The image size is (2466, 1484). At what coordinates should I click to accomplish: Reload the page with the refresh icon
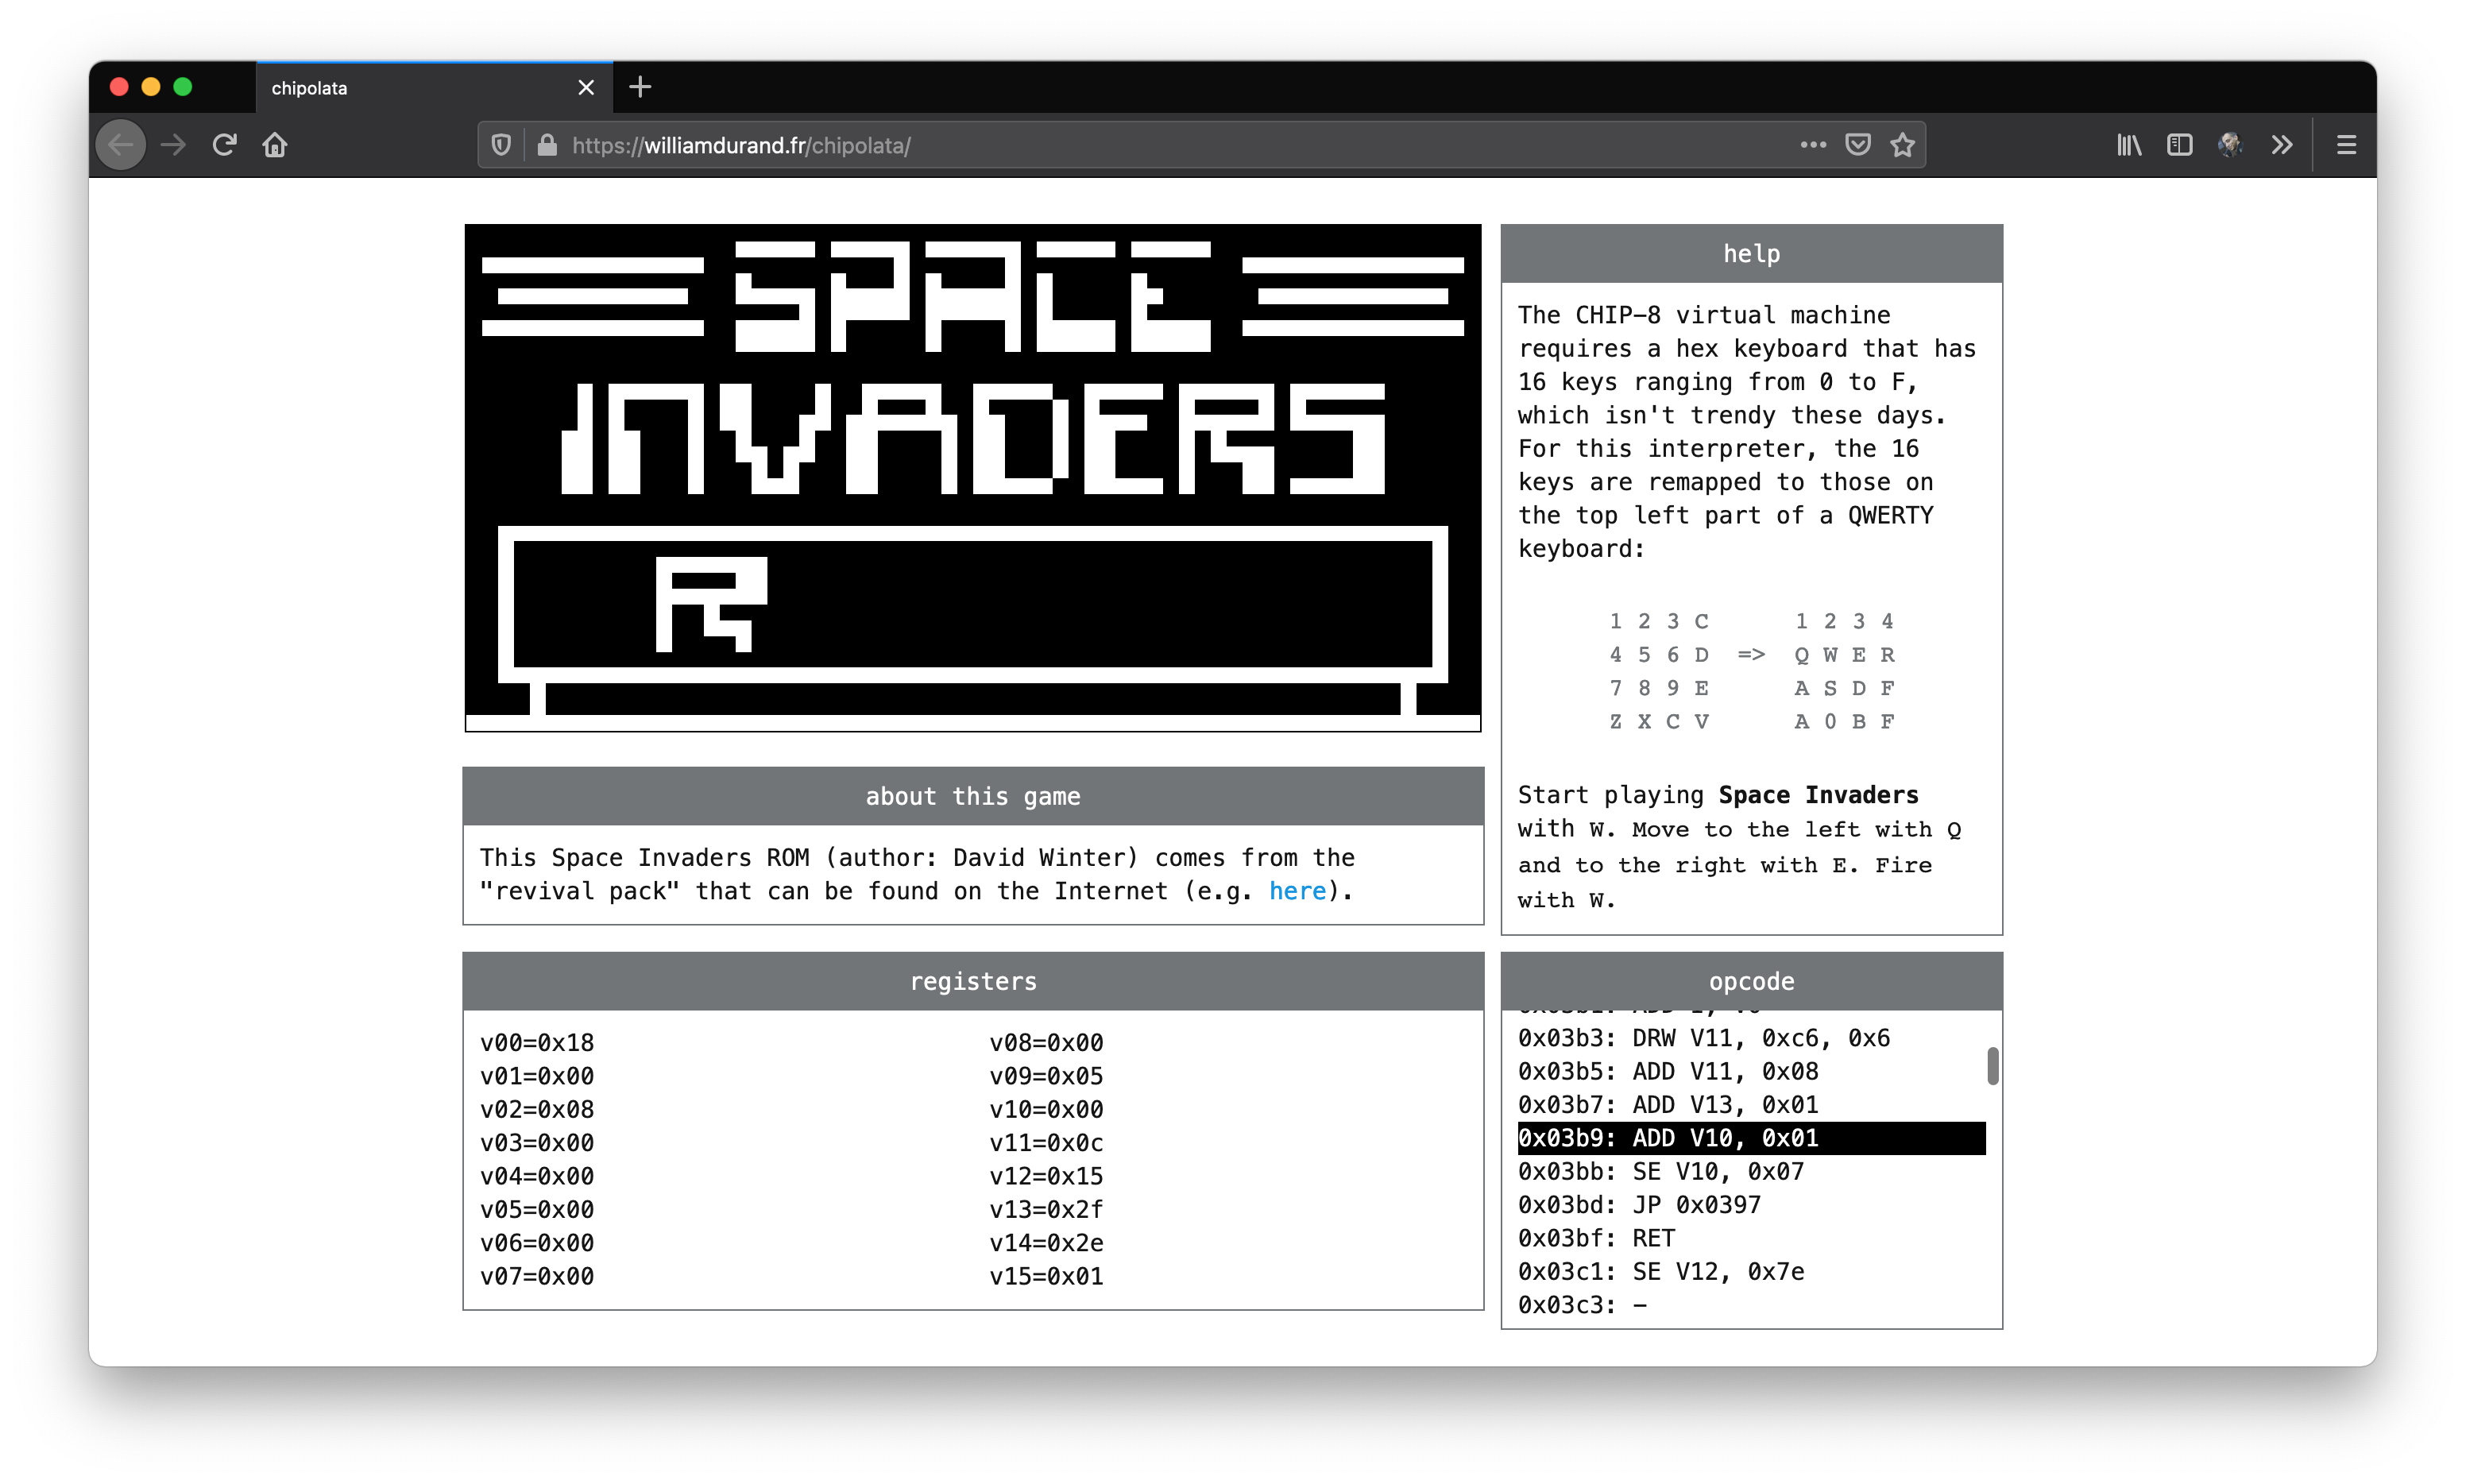(224, 145)
